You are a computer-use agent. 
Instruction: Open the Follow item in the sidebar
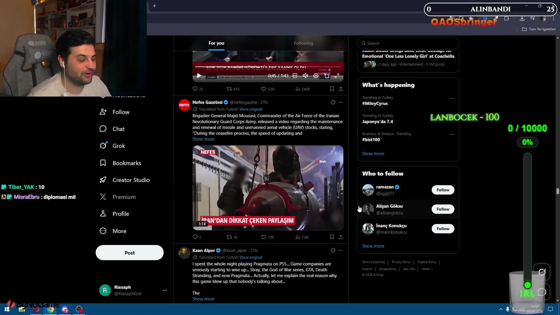[x=115, y=112]
